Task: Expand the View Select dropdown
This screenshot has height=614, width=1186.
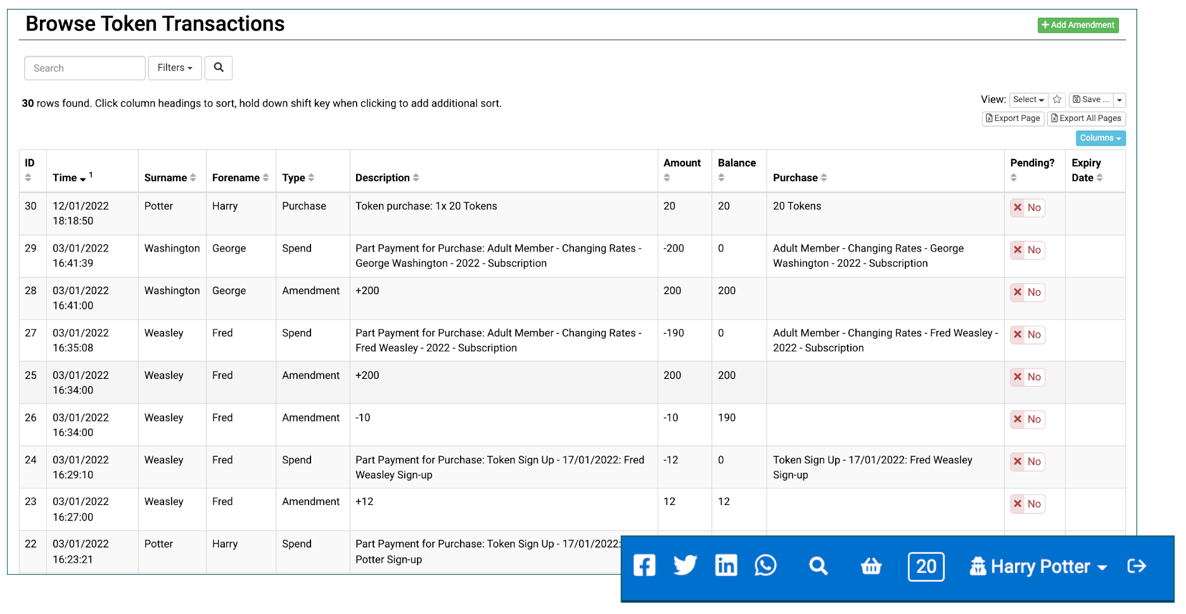Action: pyautogui.click(x=1028, y=100)
